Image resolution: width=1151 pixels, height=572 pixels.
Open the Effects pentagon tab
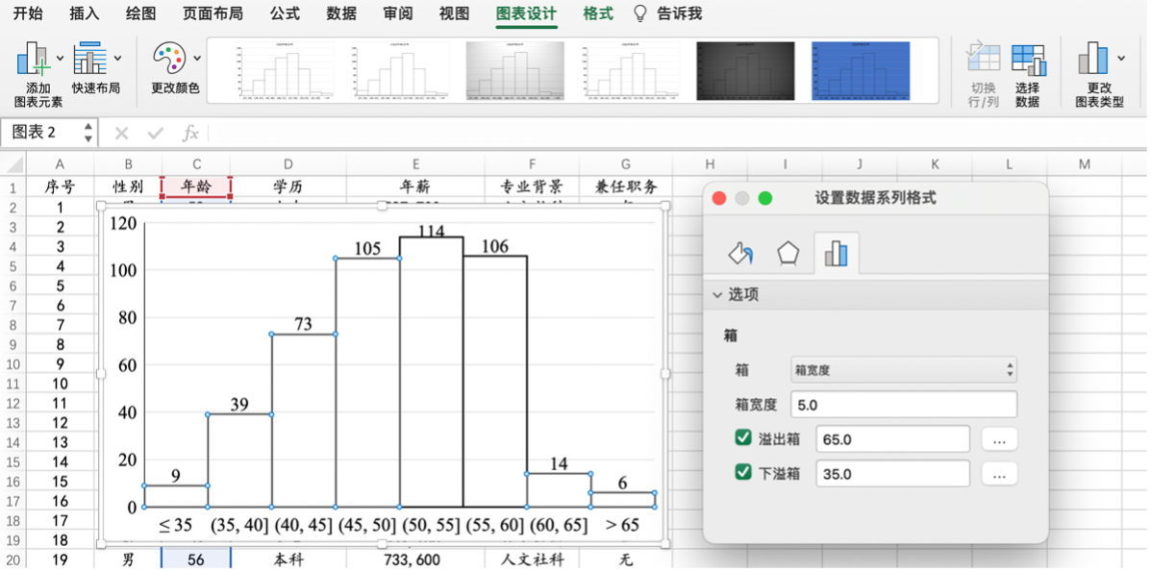[x=788, y=253]
